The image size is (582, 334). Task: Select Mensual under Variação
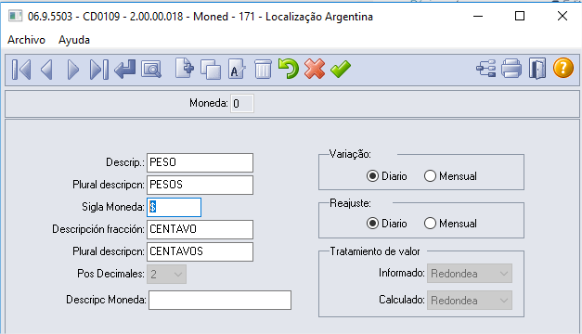[450, 176]
